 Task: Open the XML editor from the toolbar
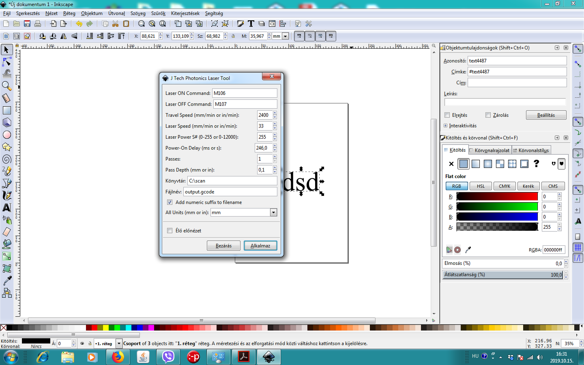[272, 24]
